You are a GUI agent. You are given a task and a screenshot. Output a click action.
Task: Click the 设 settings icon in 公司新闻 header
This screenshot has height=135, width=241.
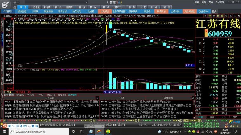(x=97, y=98)
